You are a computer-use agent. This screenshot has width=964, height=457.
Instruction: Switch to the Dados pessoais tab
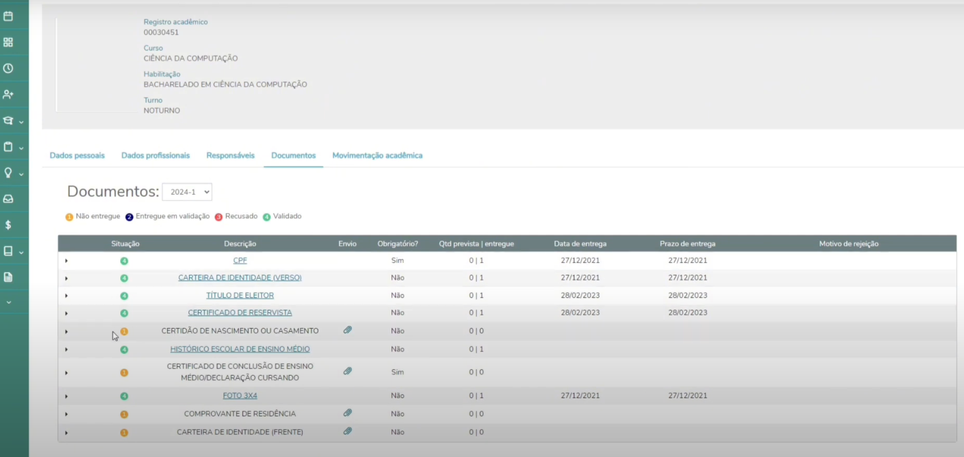pos(77,155)
